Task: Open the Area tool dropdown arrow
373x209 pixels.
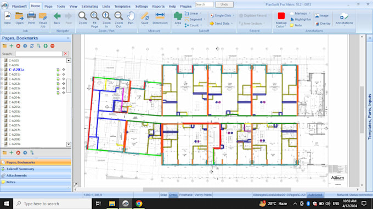Action: [x=178, y=26]
